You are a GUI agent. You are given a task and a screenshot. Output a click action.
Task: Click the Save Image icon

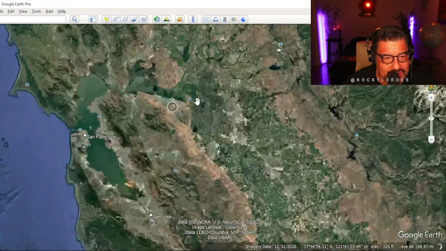pyautogui.click(x=225, y=20)
